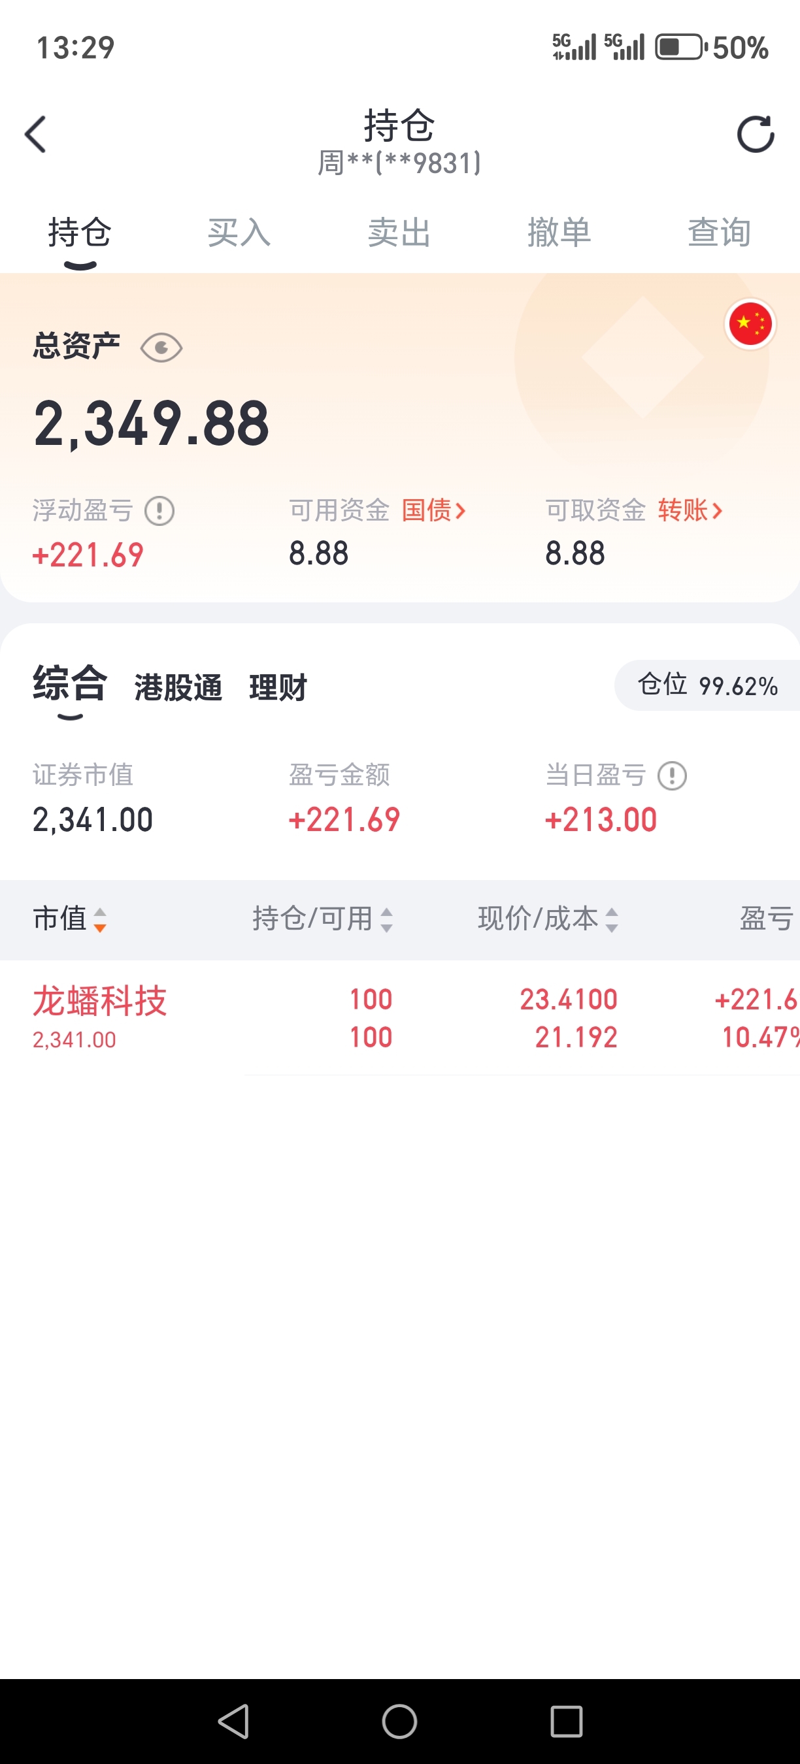800x1764 pixels.
Task: Open the 转账 transfer link
Action: pyautogui.click(x=690, y=510)
